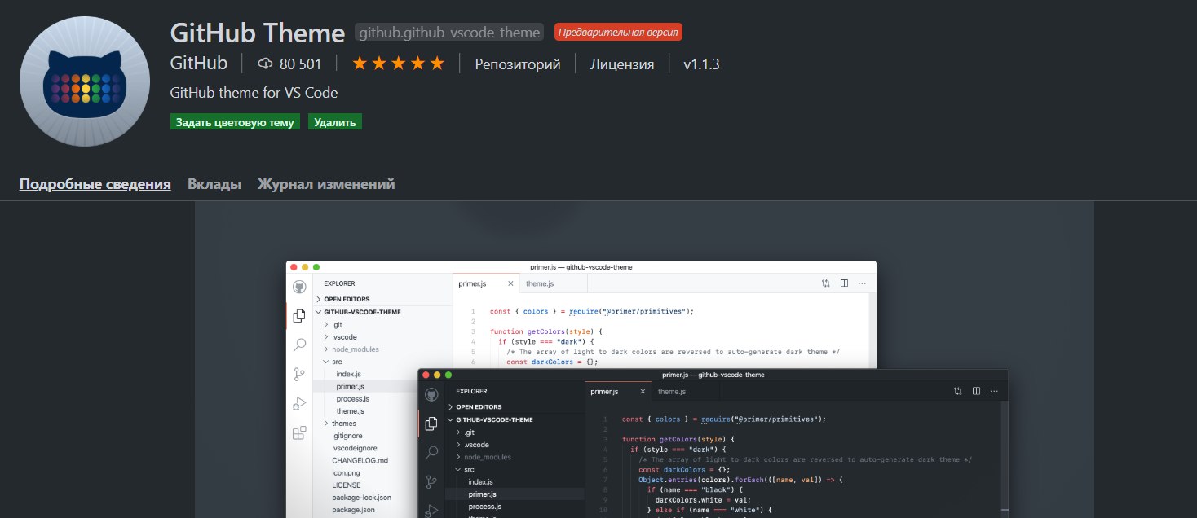Click Source Control icon in light preview window

(x=299, y=375)
